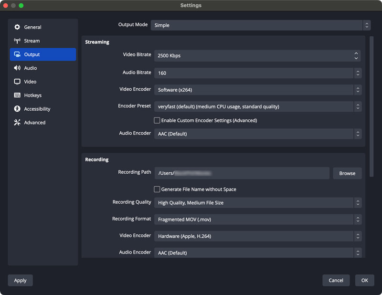The image size is (382, 295).
Task: Click the Streaming section heading
Action: (x=97, y=42)
